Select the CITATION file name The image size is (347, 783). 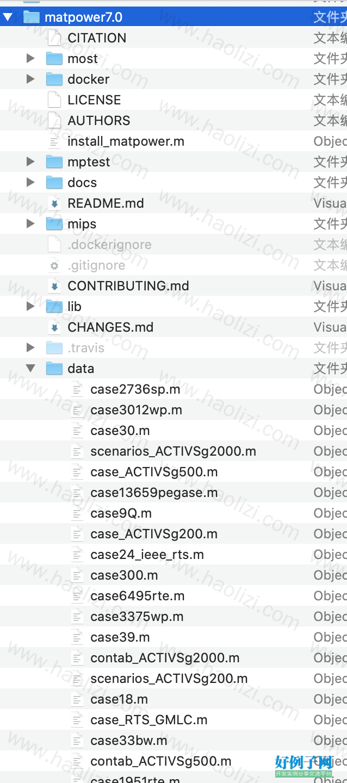[97, 38]
